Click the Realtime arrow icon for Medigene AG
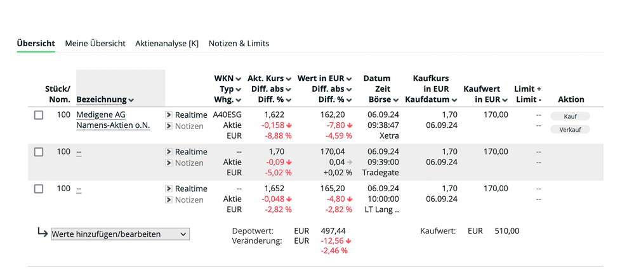The image size is (634, 269). (169, 115)
